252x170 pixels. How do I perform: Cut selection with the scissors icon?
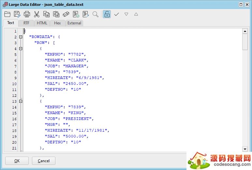point(37,14)
